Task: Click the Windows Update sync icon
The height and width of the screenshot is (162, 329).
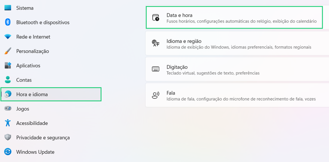Action: [8, 152]
